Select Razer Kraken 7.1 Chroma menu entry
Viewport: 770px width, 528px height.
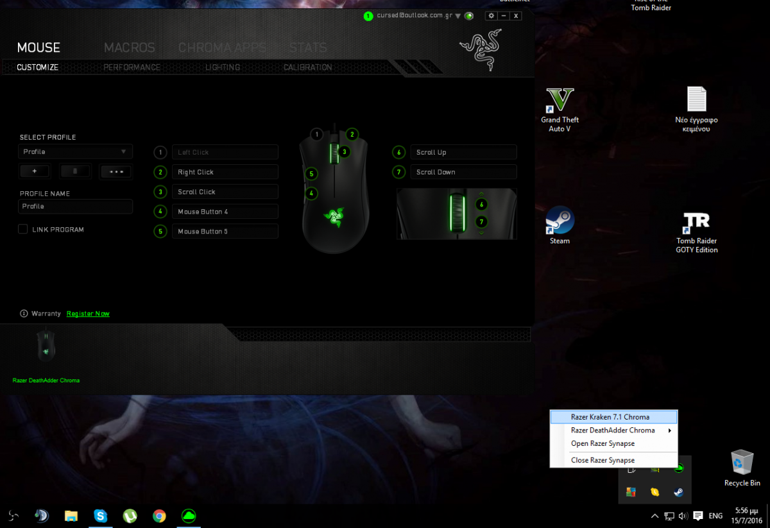click(x=613, y=417)
